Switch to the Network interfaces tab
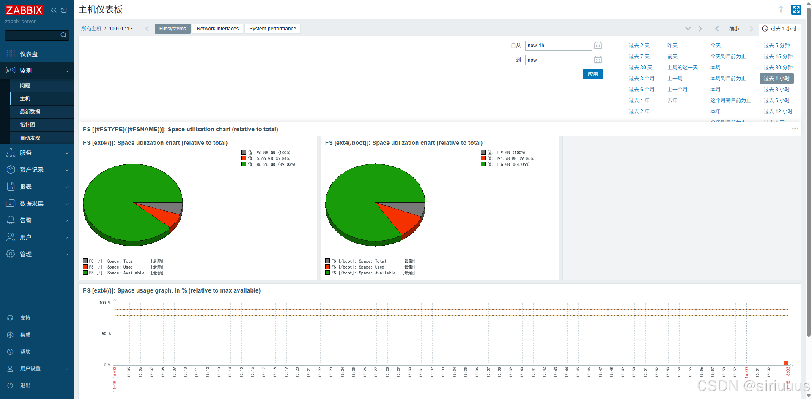The width and height of the screenshot is (812, 399). (217, 29)
